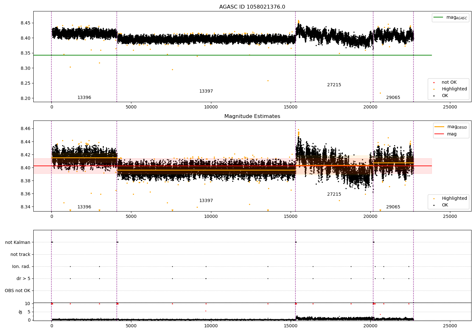Click obsid label 27215 in Magnitude Estimates plot

point(334,194)
